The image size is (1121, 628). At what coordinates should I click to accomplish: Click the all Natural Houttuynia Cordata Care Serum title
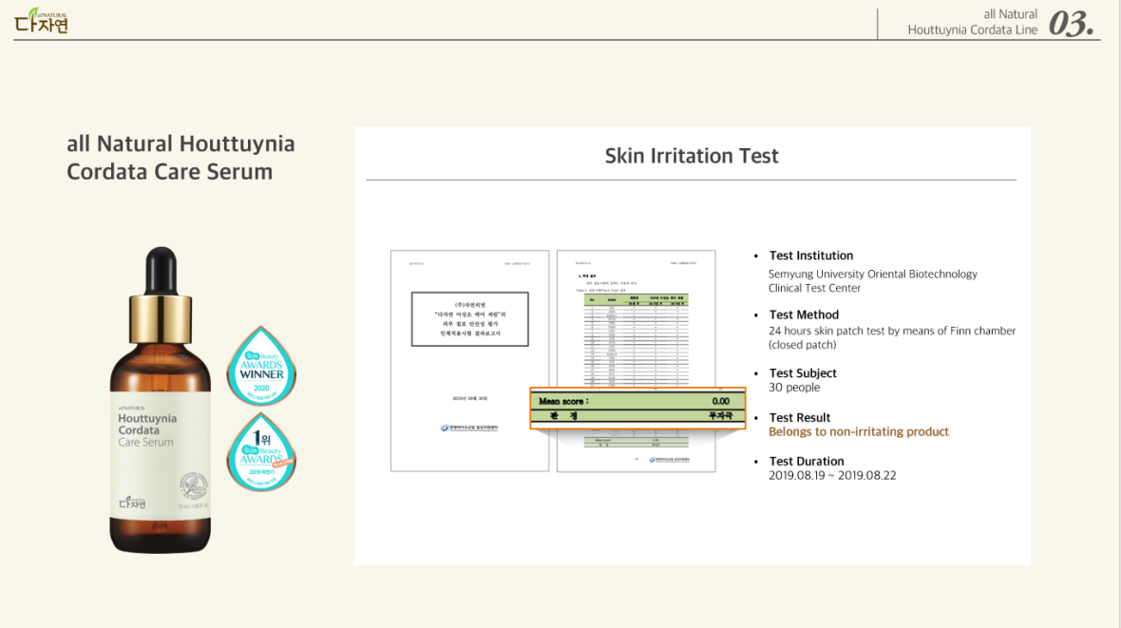click(x=180, y=158)
